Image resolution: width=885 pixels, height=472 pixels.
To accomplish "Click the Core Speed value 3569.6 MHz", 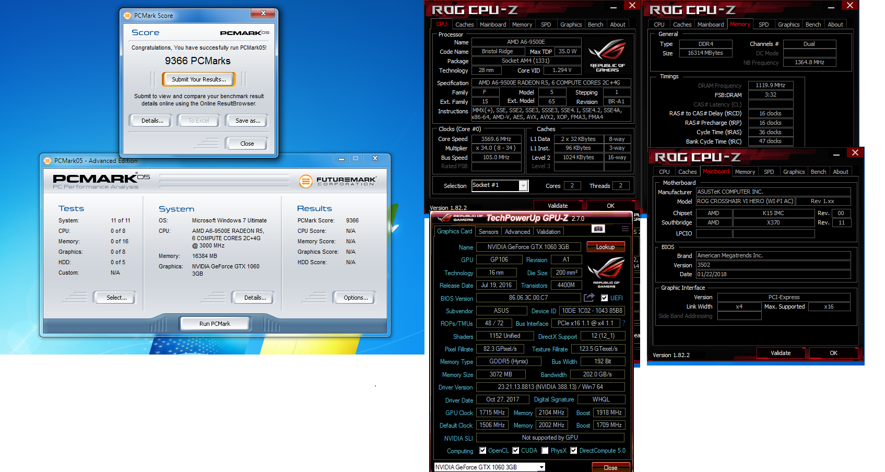I will (497, 139).
